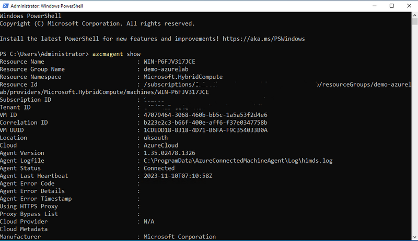This screenshot has width=418, height=241.
Task: Click the 'azcmagent' command text
Action: click(108, 54)
